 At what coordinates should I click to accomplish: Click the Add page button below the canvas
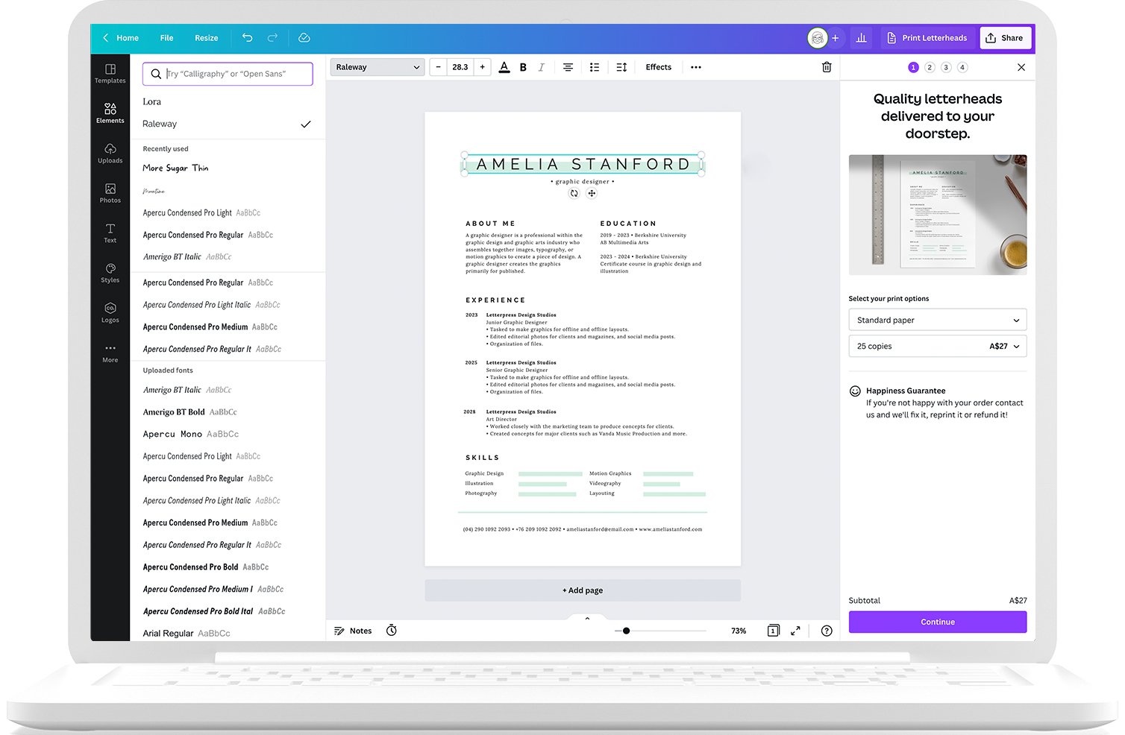click(x=582, y=590)
